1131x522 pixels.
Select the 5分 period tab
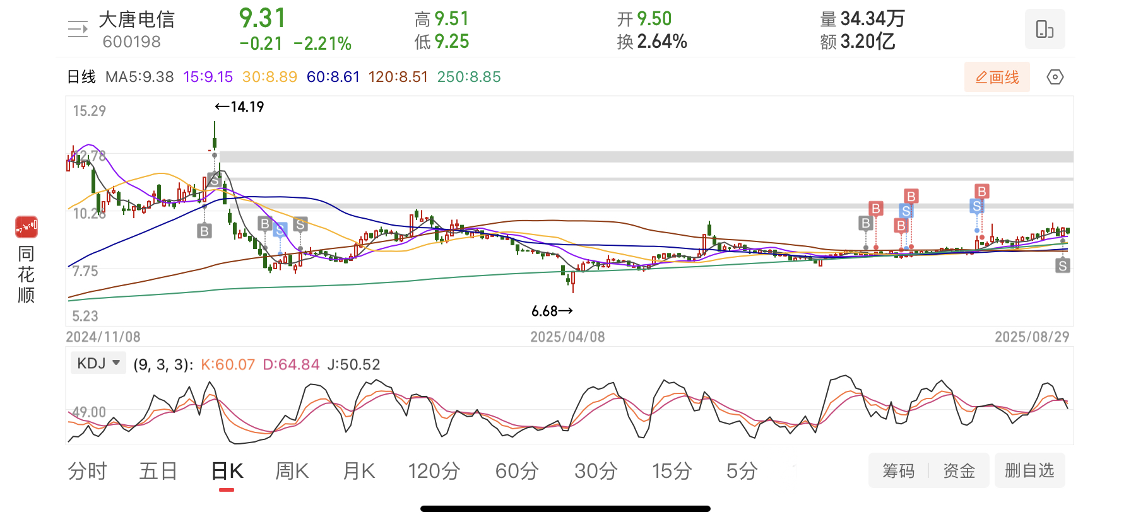click(742, 471)
